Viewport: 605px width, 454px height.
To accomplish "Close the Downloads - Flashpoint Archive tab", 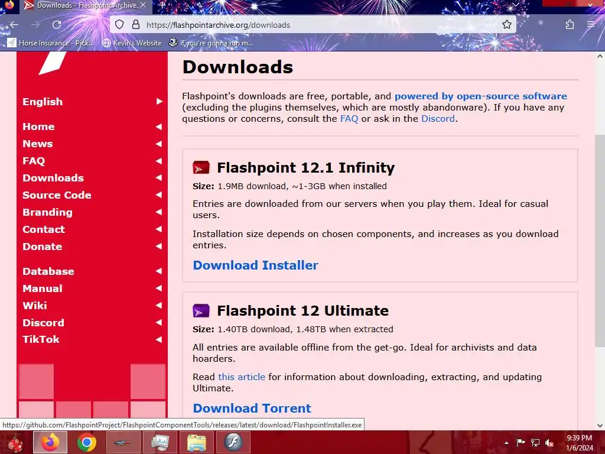I will (143, 5).
